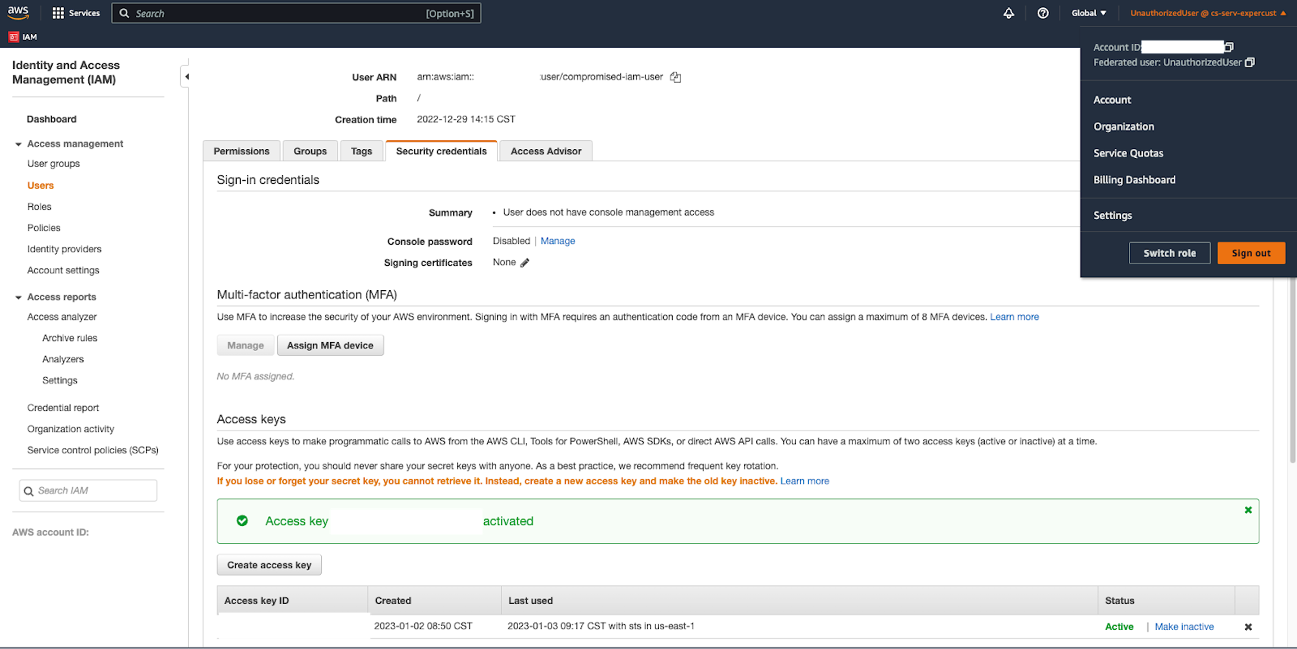1297x649 pixels.
Task: Collapse the Access reports section
Action: (x=18, y=297)
